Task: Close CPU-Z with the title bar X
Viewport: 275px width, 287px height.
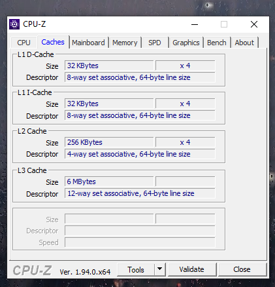Action: 254,24
